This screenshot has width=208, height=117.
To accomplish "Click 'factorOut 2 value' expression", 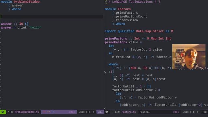I will (x=146, y=50).
